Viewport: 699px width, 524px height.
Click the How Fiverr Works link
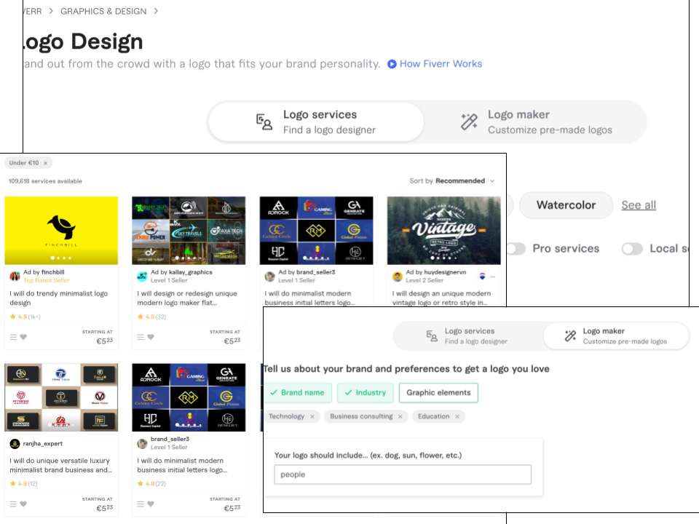pos(441,64)
